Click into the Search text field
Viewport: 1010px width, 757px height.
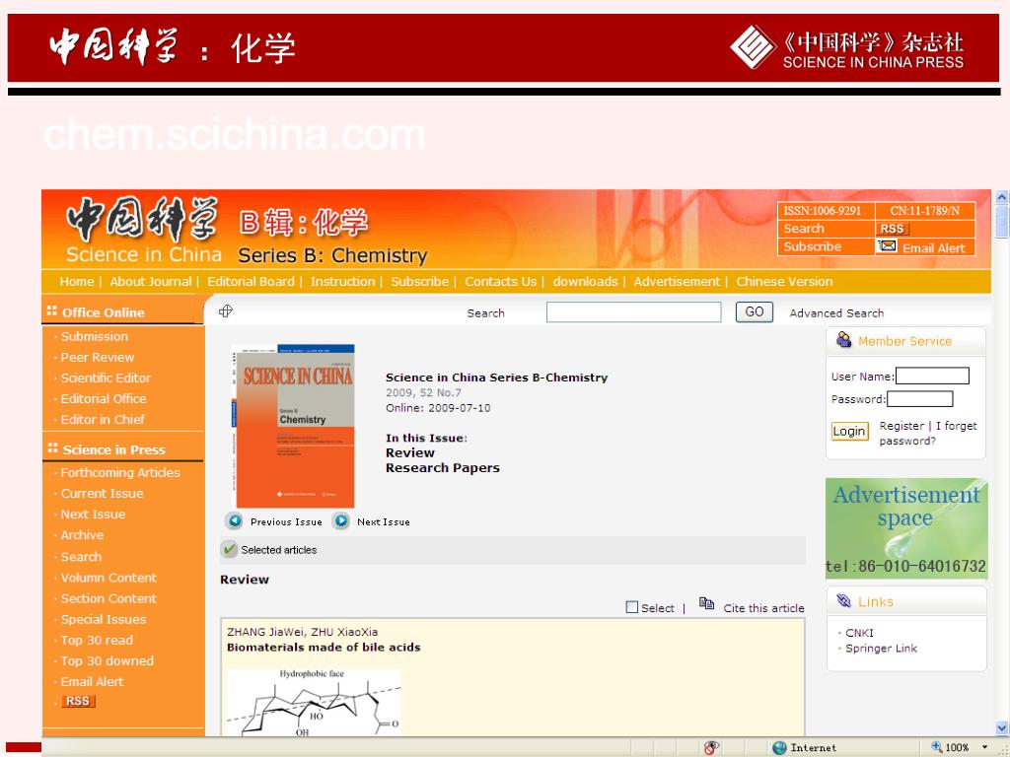pos(634,312)
